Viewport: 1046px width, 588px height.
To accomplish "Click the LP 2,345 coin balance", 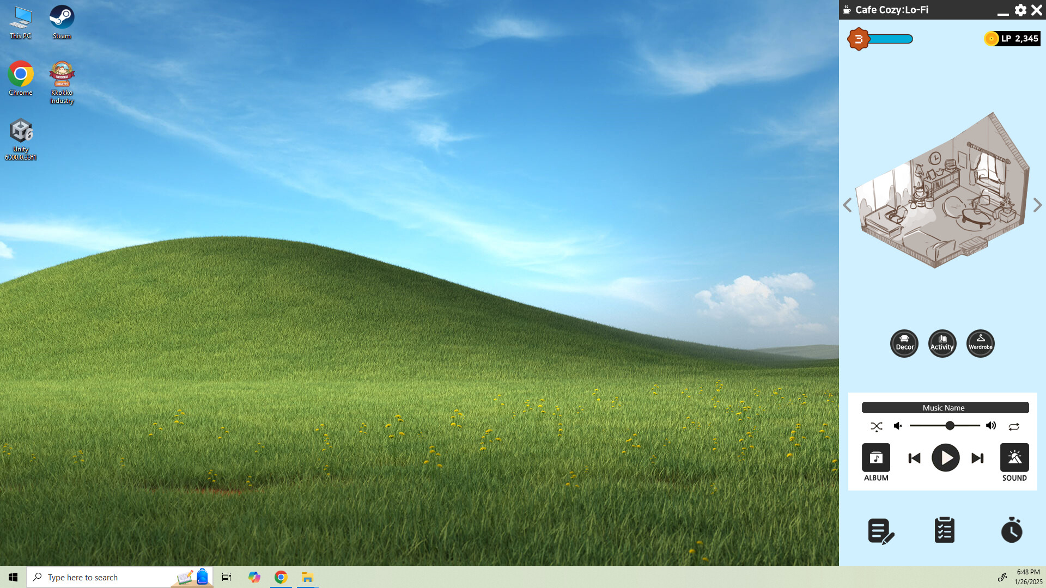I will (x=1012, y=39).
